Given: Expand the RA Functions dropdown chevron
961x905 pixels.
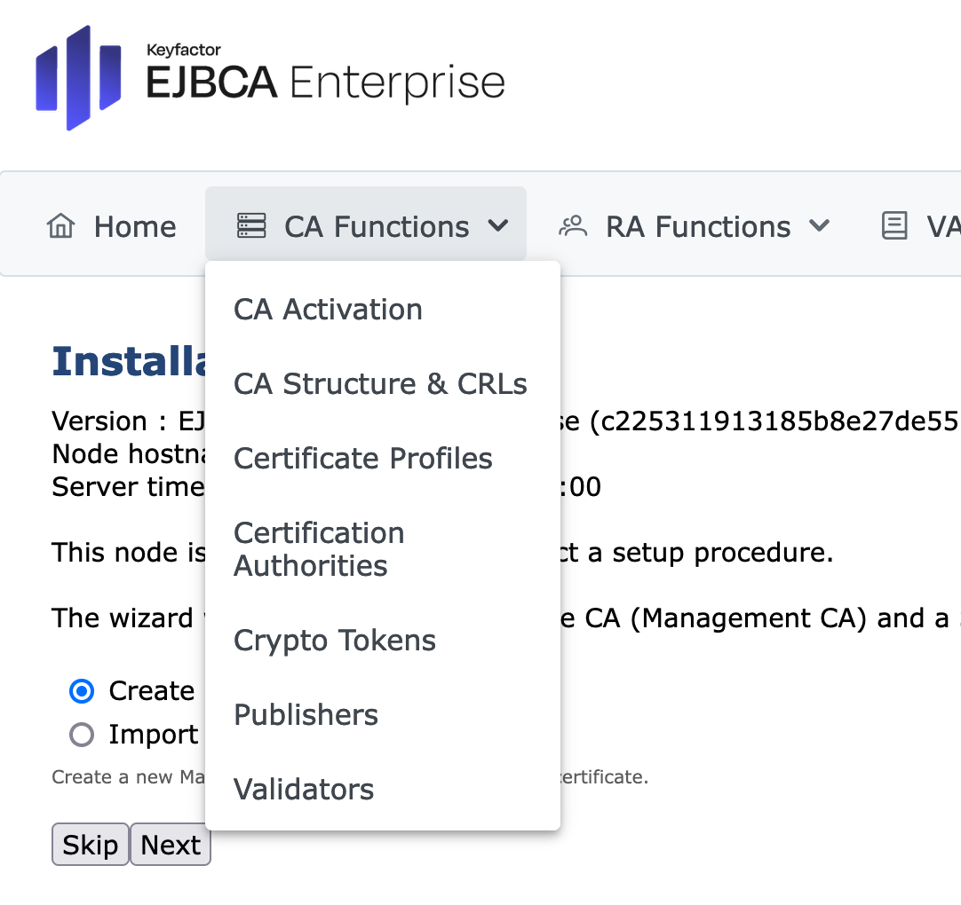Looking at the screenshot, I should coord(820,226).
